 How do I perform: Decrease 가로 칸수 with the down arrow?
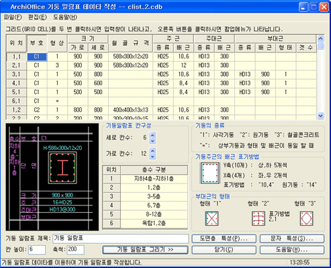[152, 157]
